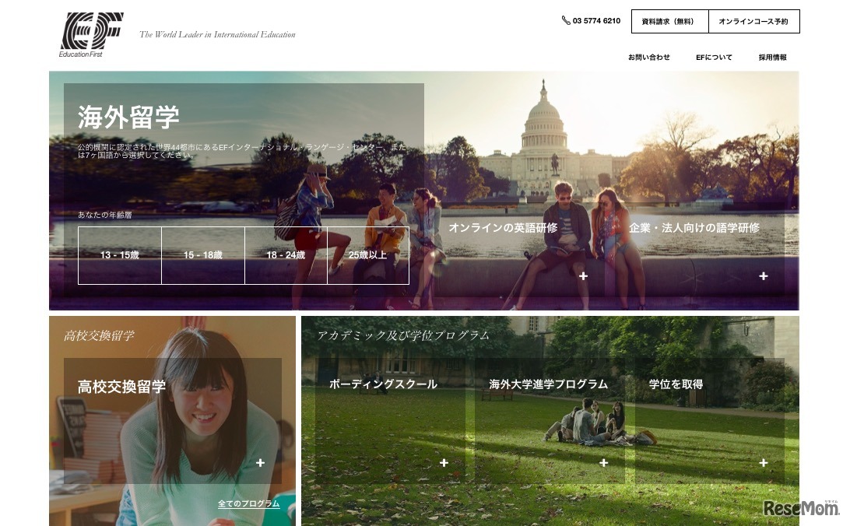Click the phone icon beside 03 5774 6210
The image size is (850, 526).
pyautogui.click(x=565, y=20)
